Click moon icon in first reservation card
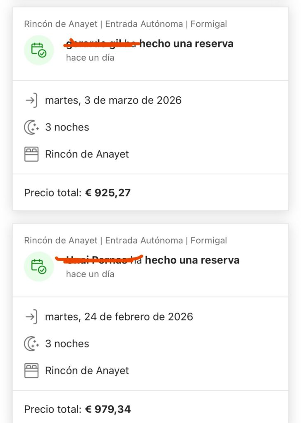Image resolution: width=301 pixels, height=423 pixels. tap(31, 127)
